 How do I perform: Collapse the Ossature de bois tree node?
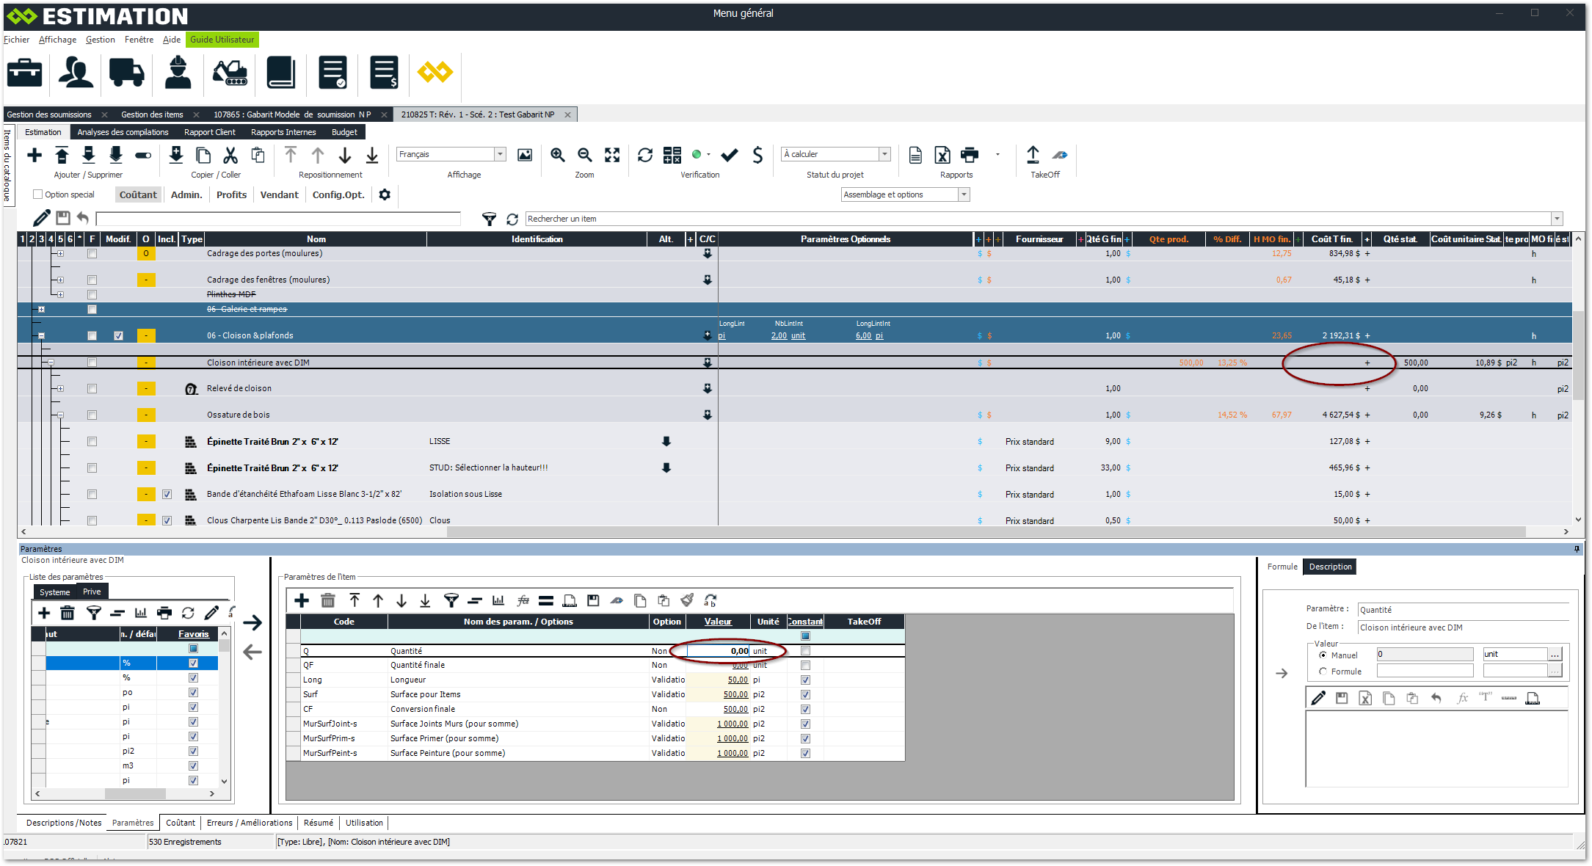click(61, 415)
